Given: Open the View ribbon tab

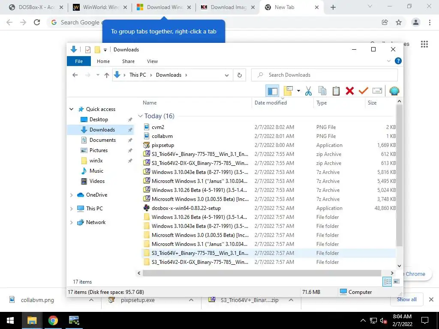Looking at the screenshot, I should (152, 61).
